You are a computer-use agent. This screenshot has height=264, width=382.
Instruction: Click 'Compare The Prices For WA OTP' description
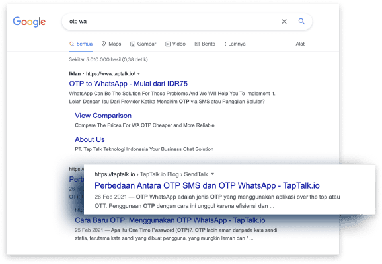145,125
